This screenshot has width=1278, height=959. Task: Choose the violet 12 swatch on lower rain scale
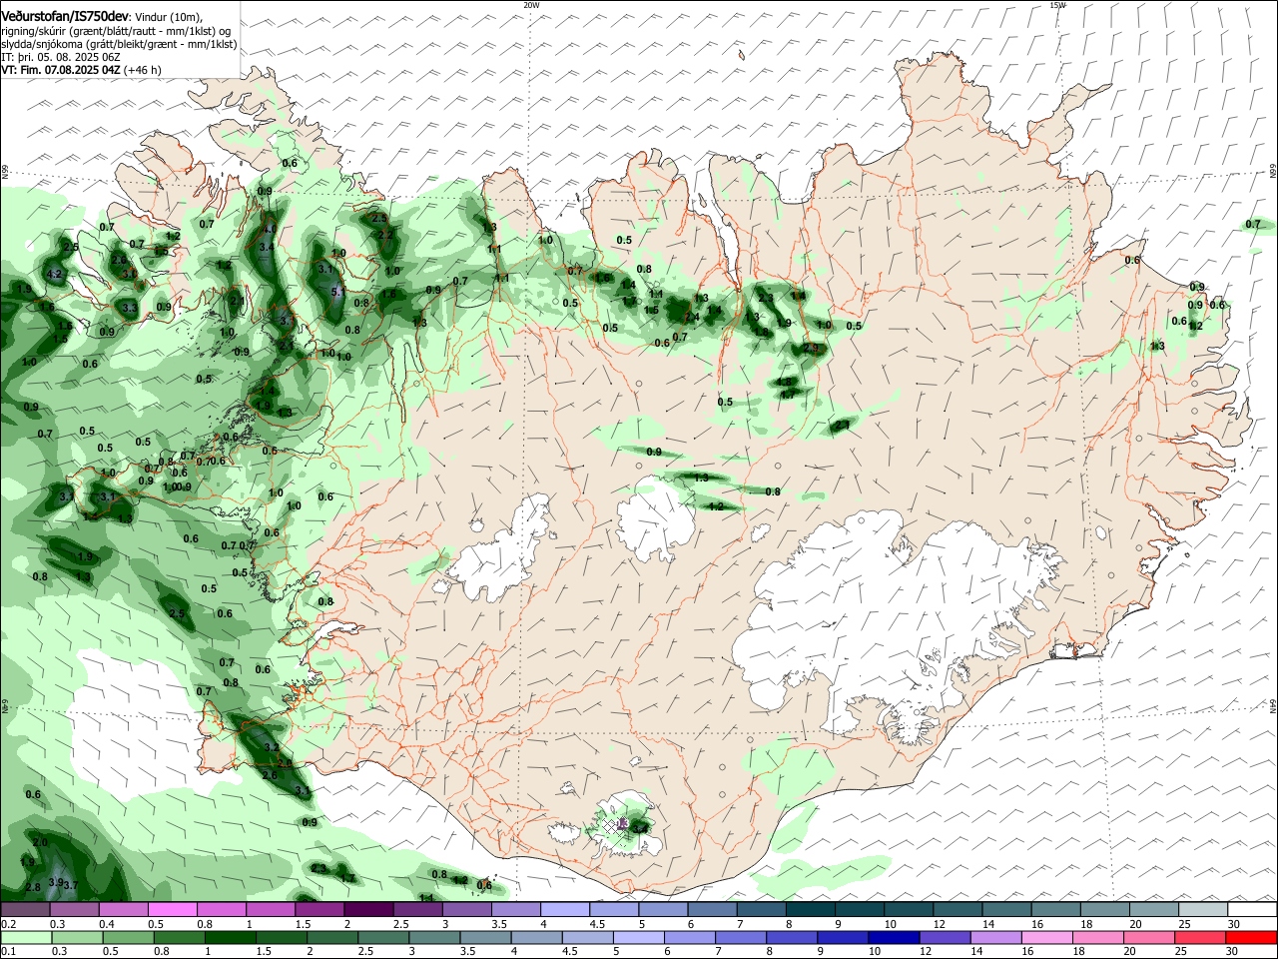click(x=944, y=937)
